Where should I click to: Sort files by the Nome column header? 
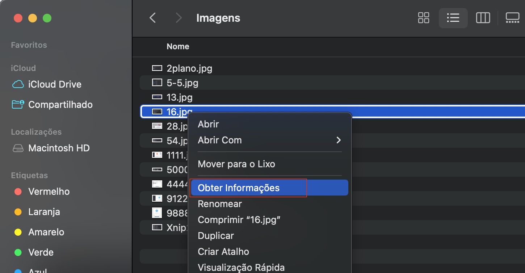pyautogui.click(x=178, y=46)
